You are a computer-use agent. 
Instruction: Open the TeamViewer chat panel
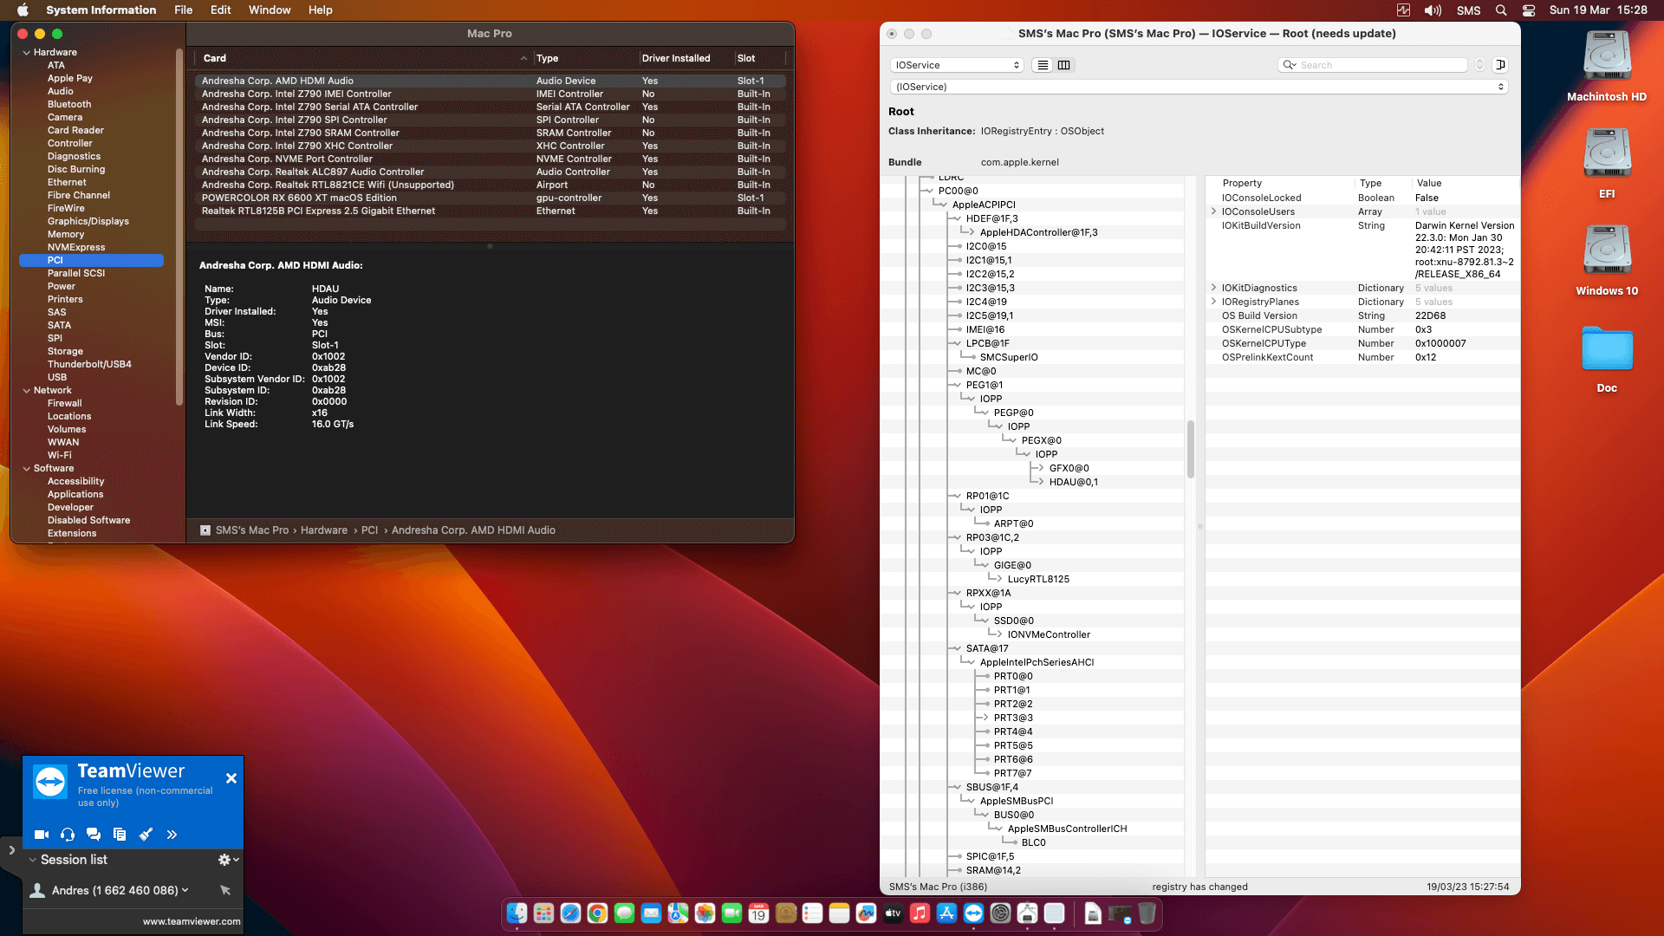pyautogui.click(x=93, y=835)
